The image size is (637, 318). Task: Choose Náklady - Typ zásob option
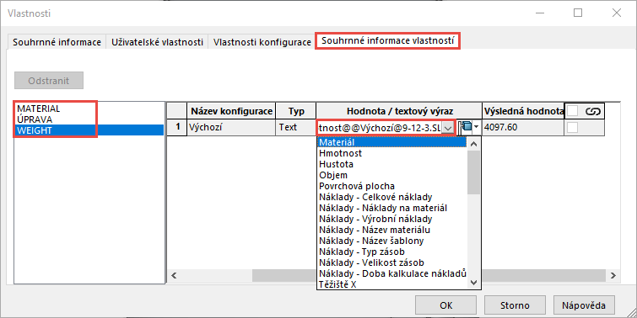pyautogui.click(x=392, y=252)
